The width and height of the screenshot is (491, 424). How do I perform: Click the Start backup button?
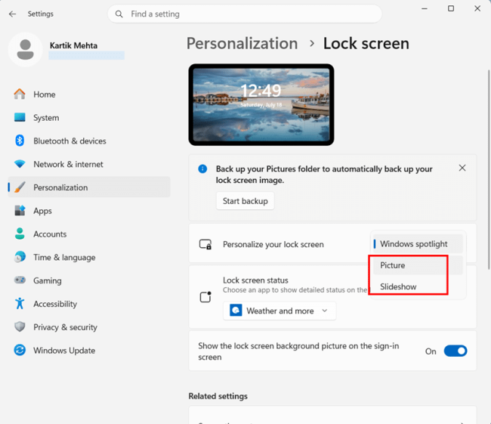tap(246, 201)
